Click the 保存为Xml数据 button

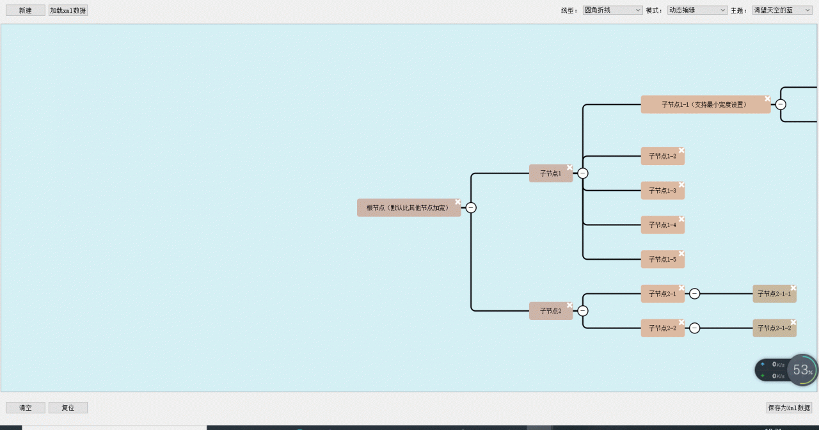coord(789,408)
